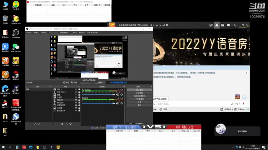Open the YY.exe desktop icon
This screenshot has width=268, height=150.
[16, 61]
